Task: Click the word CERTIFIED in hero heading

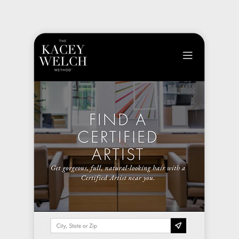Action: coord(117,137)
